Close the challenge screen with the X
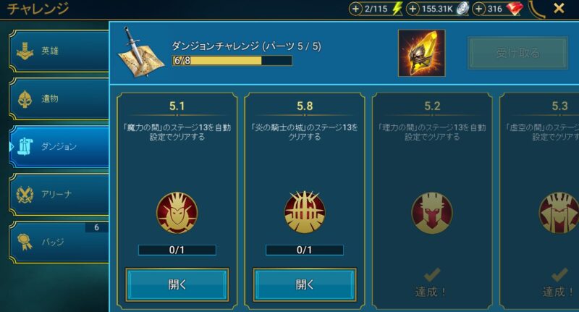 (x=559, y=8)
